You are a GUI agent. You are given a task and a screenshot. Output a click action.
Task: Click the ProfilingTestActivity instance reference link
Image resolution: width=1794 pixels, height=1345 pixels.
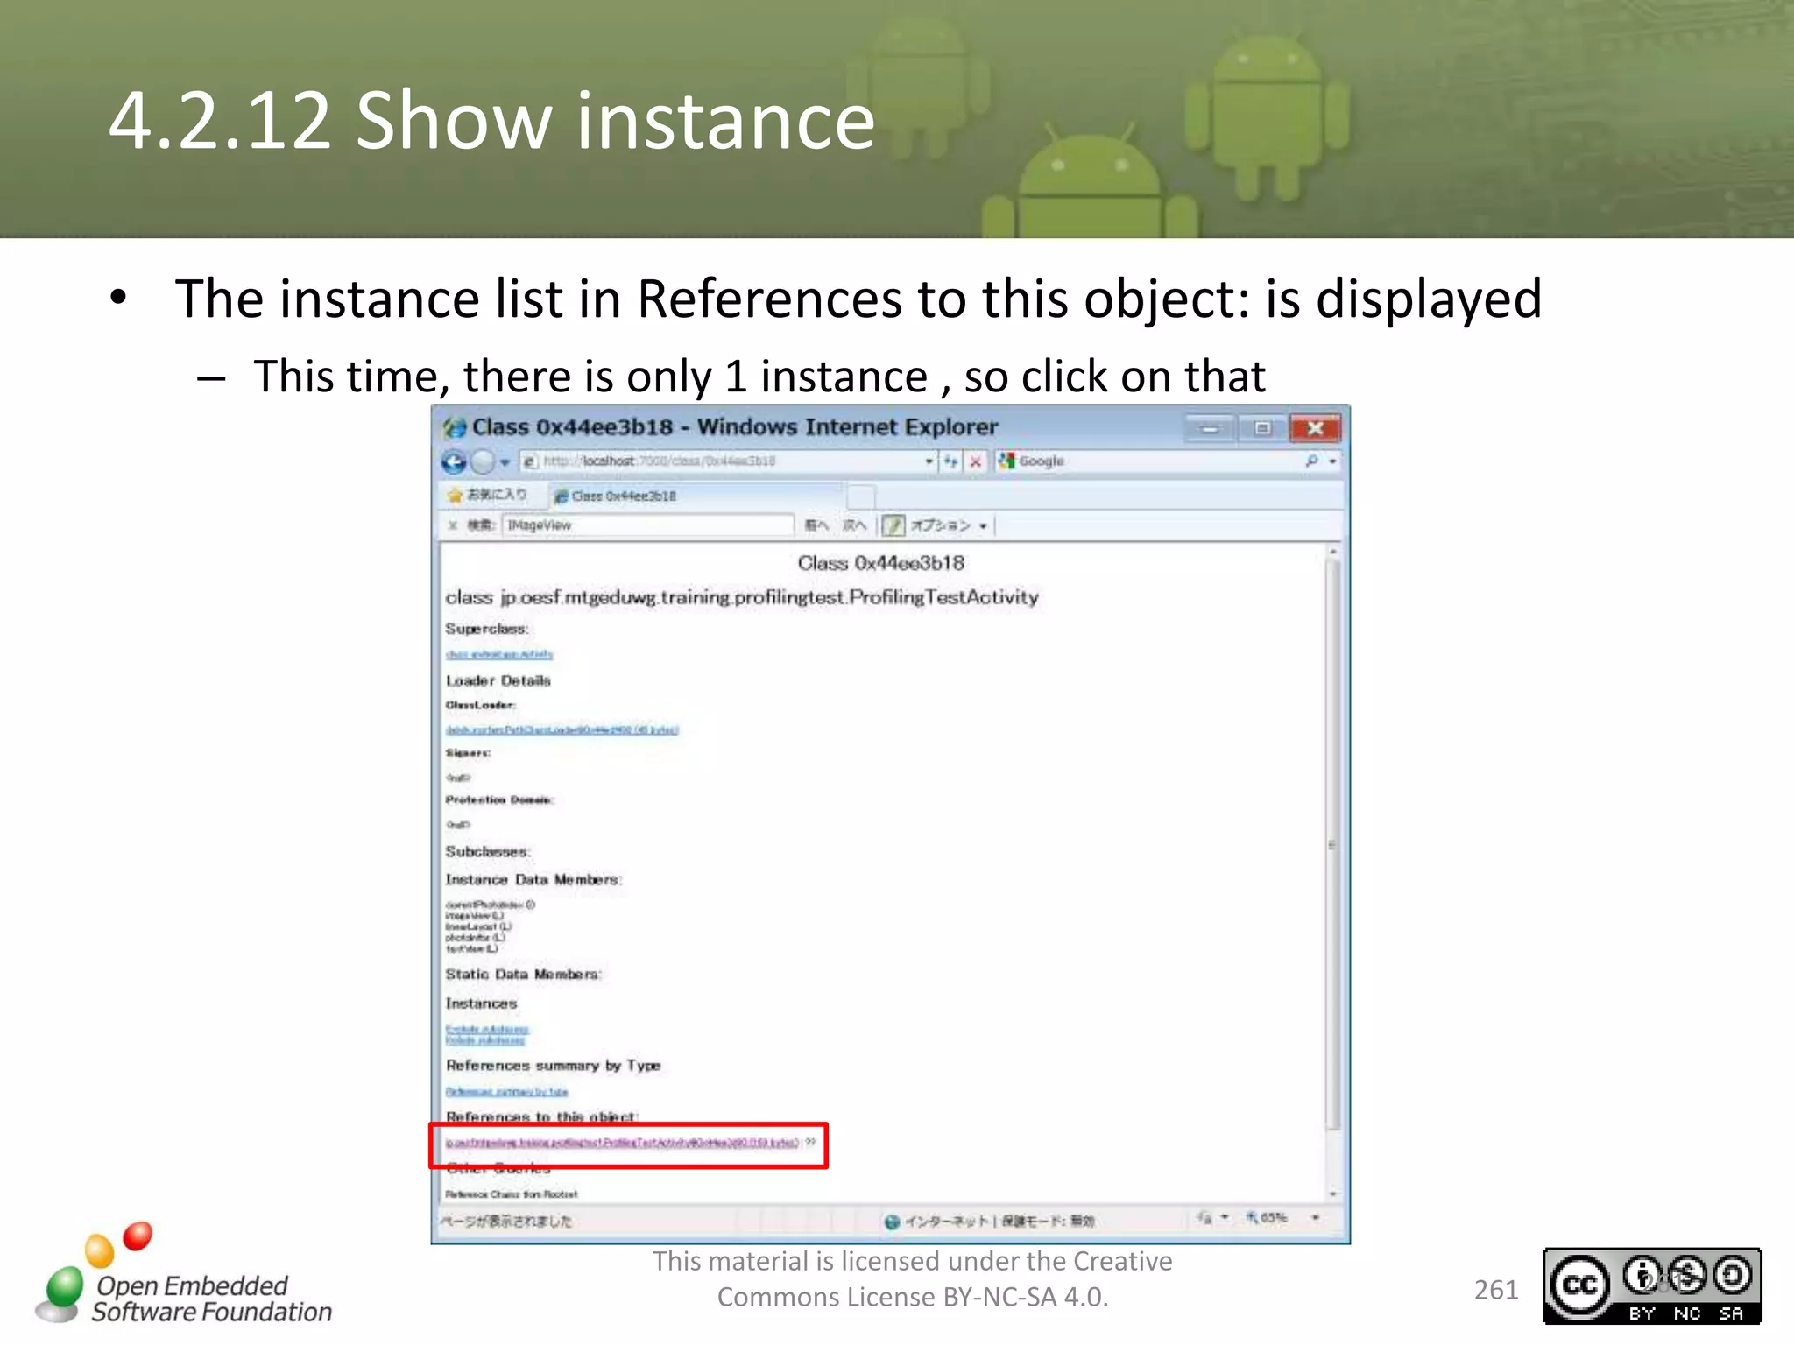pyautogui.click(x=622, y=1143)
